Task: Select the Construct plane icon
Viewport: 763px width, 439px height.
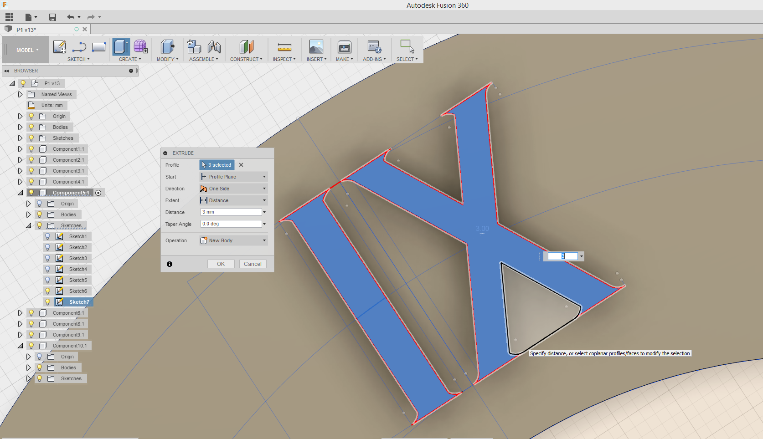Action: pyautogui.click(x=246, y=46)
